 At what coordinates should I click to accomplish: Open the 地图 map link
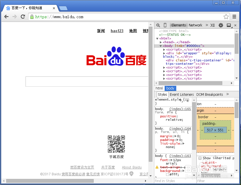(133, 31)
